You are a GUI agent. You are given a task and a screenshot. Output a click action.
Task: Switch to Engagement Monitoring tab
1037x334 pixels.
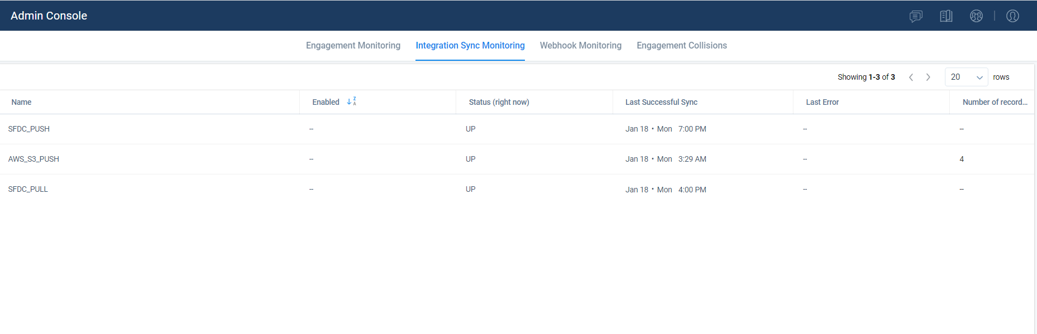[x=353, y=46]
